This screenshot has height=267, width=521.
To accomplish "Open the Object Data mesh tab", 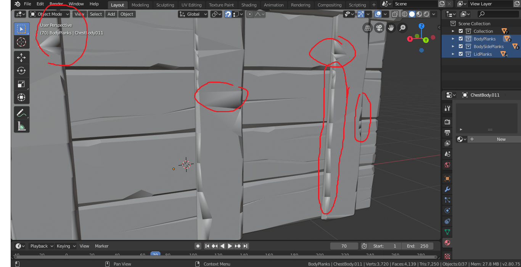I will click(x=447, y=232).
